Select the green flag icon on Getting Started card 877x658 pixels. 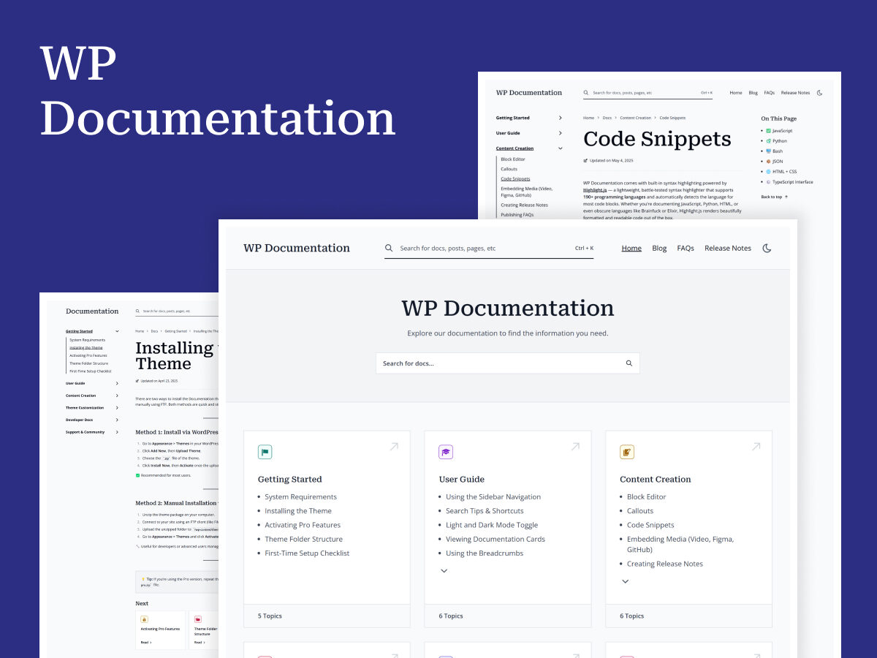pos(265,451)
